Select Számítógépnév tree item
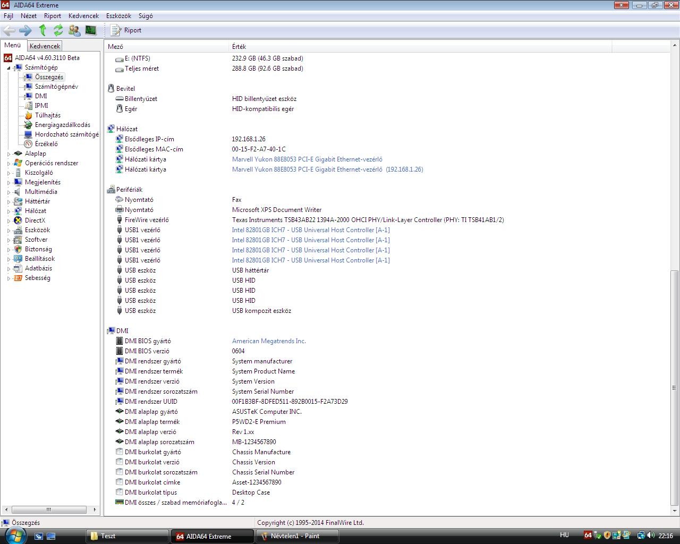This screenshot has width=680, height=544. click(x=56, y=87)
